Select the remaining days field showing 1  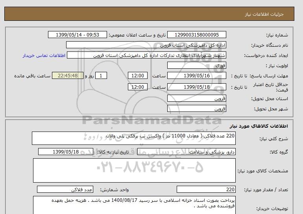101,75
